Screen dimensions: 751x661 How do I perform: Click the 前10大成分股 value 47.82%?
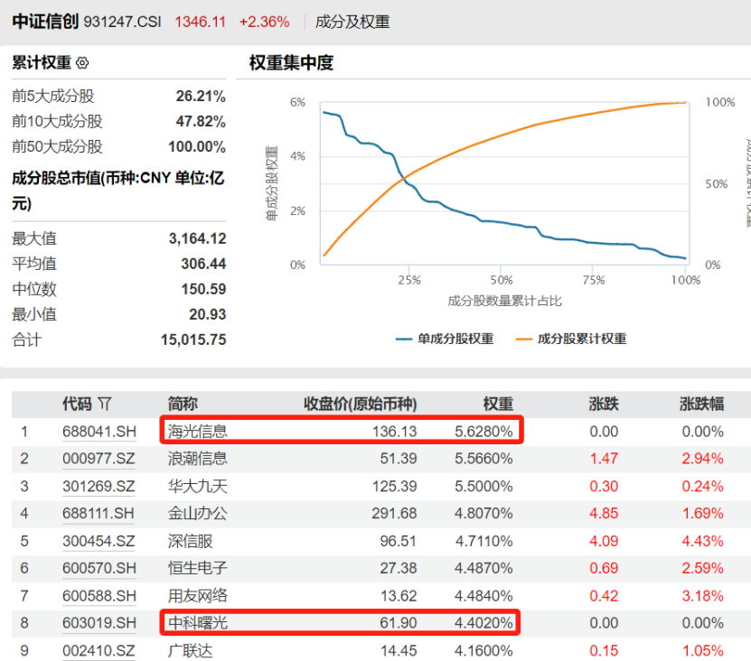pyautogui.click(x=201, y=122)
